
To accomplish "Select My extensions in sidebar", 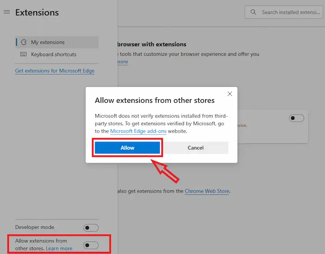I will tap(48, 42).
